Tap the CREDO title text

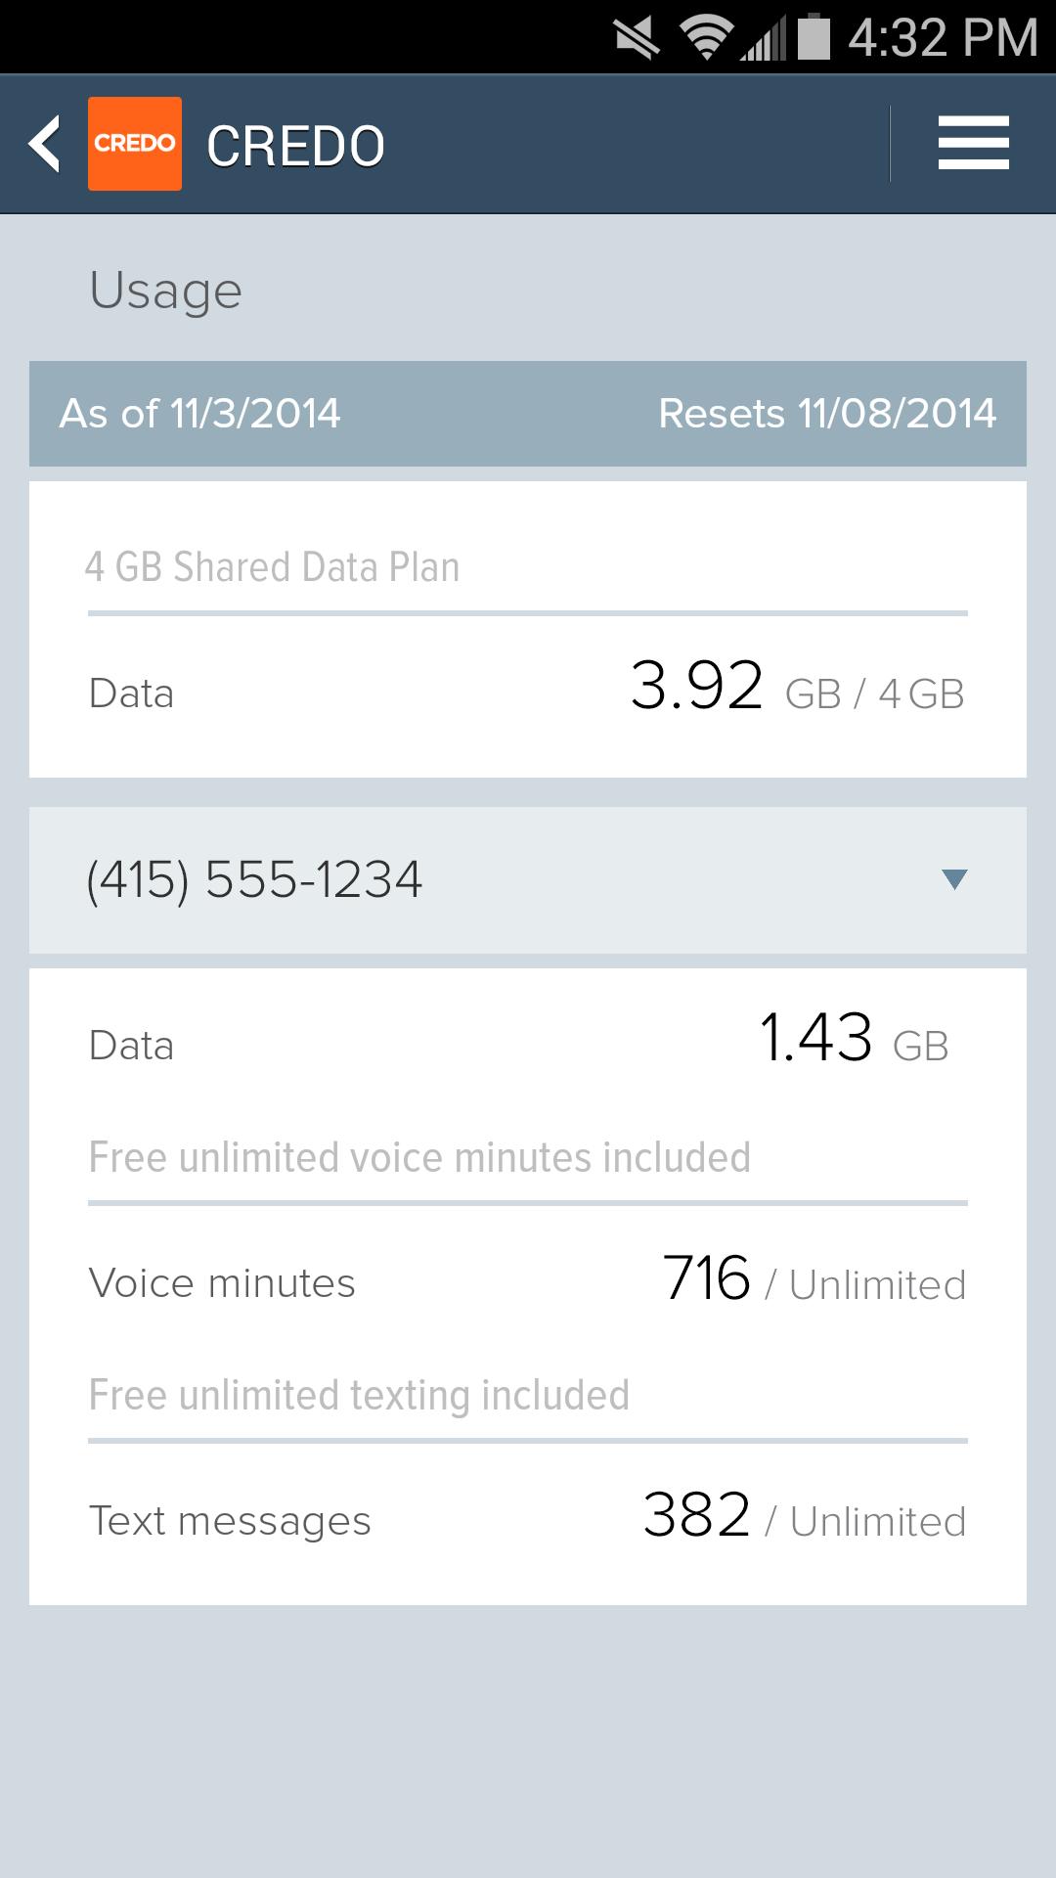click(295, 146)
